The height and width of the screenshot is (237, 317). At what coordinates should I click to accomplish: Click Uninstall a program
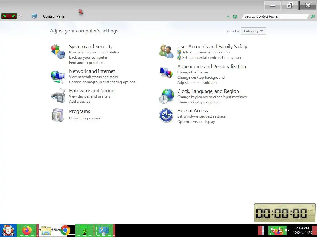[x=85, y=118]
